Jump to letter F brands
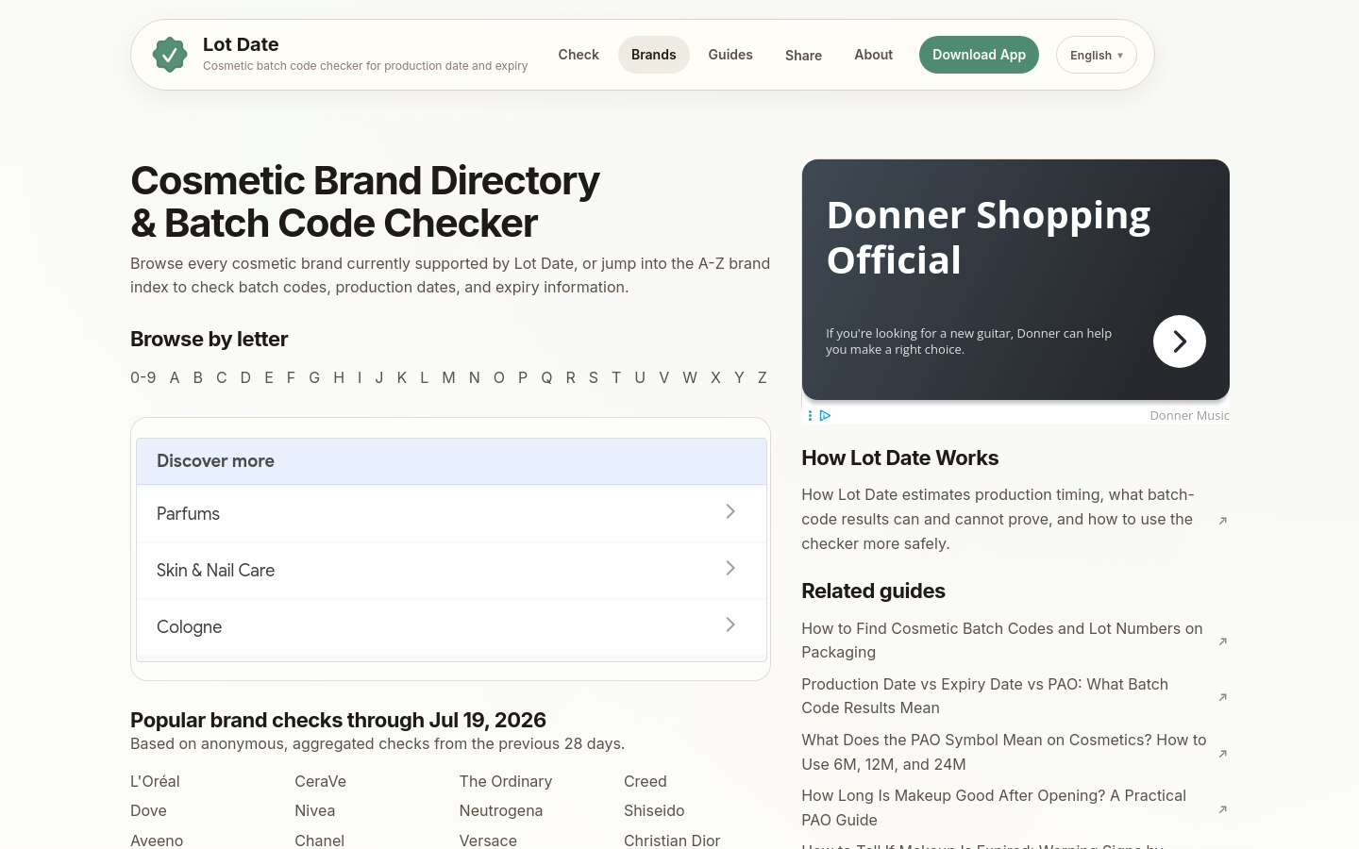Image resolution: width=1359 pixels, height=849 pixels. point(291,377)
